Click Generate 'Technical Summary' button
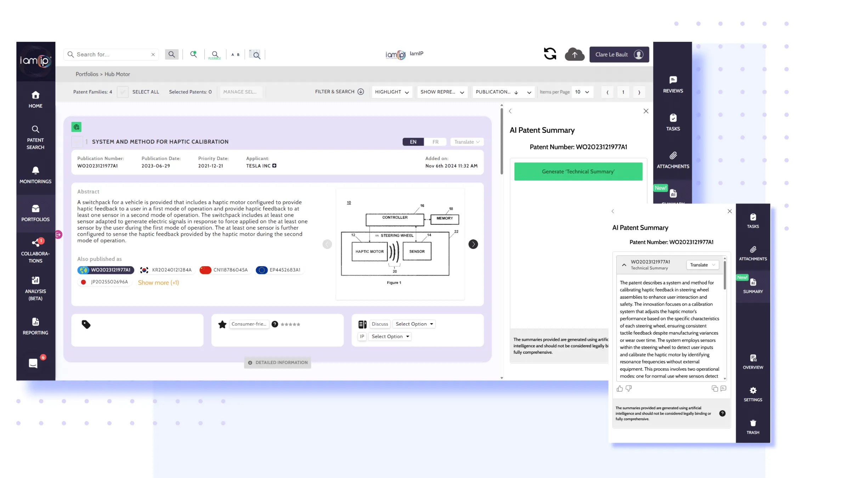The width and height of the screenshot is (850, 478). click(x=578, y=172)
